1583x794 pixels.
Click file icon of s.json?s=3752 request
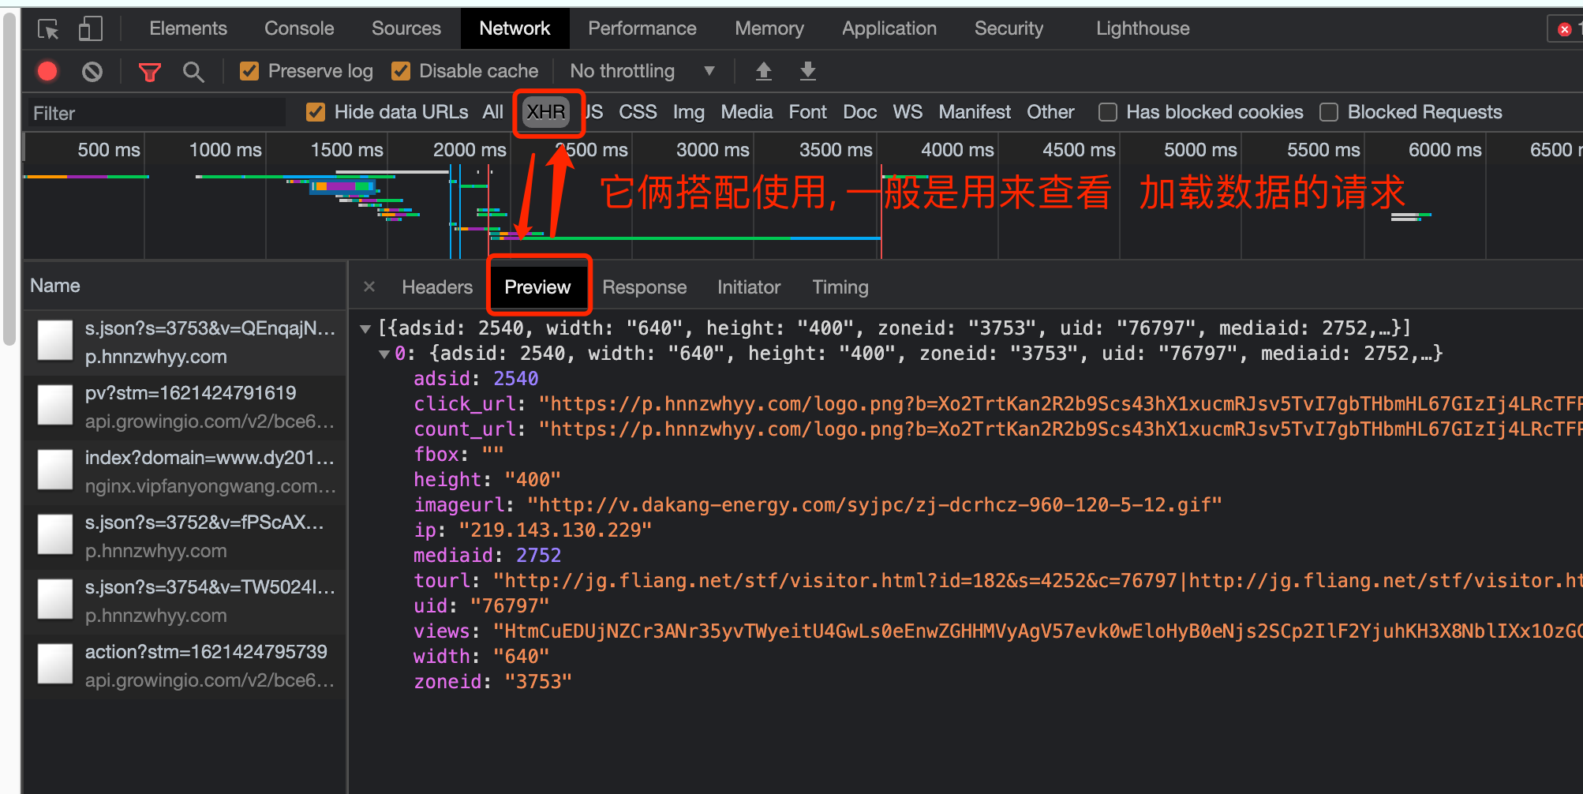tap(55, 535)
